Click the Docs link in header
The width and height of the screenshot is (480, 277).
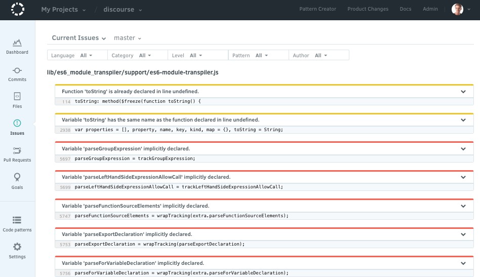coord(405,9)
